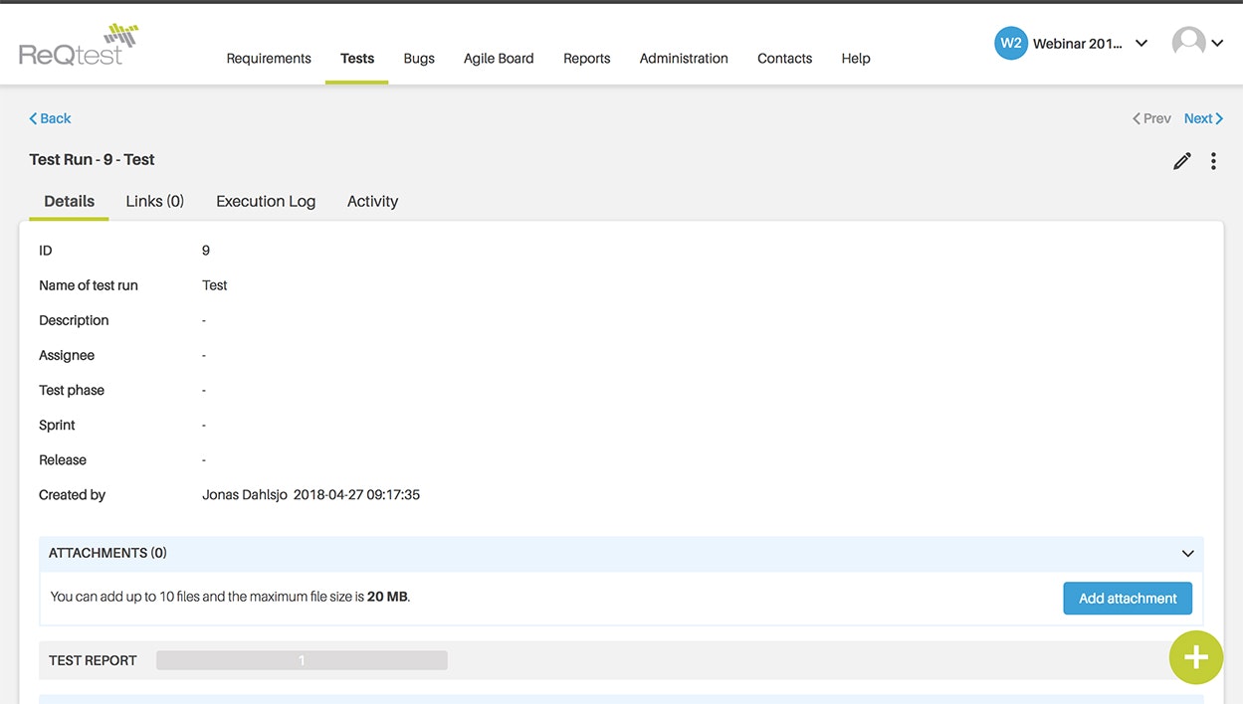1243x704 pixels.
Task: Switch to the Details tab
Action: 70,201
